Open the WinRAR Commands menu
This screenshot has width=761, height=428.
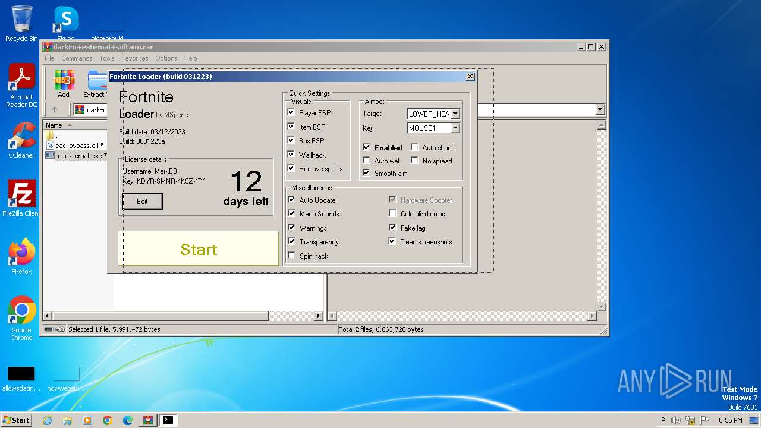click(77, 58)
